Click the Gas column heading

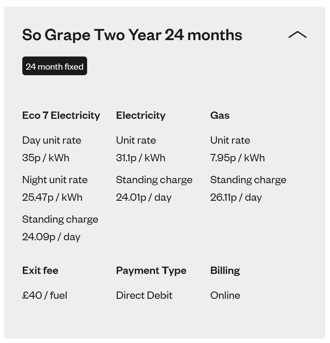tap(220, 116)
